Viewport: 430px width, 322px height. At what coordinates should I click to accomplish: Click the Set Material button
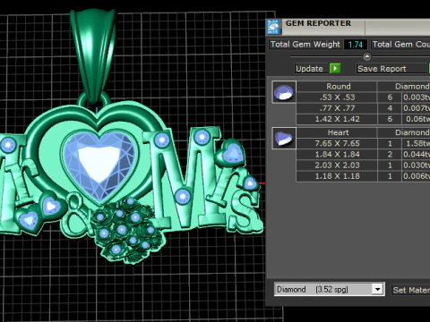[x=410, y=290]
